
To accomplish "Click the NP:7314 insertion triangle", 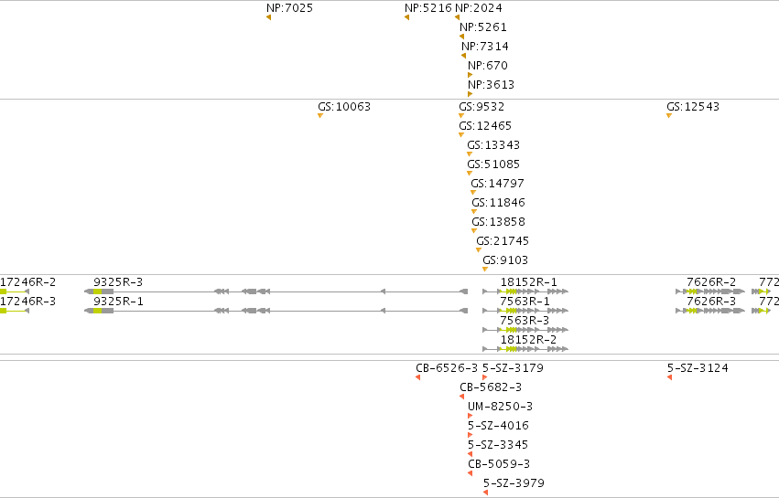I will (463, 56).
